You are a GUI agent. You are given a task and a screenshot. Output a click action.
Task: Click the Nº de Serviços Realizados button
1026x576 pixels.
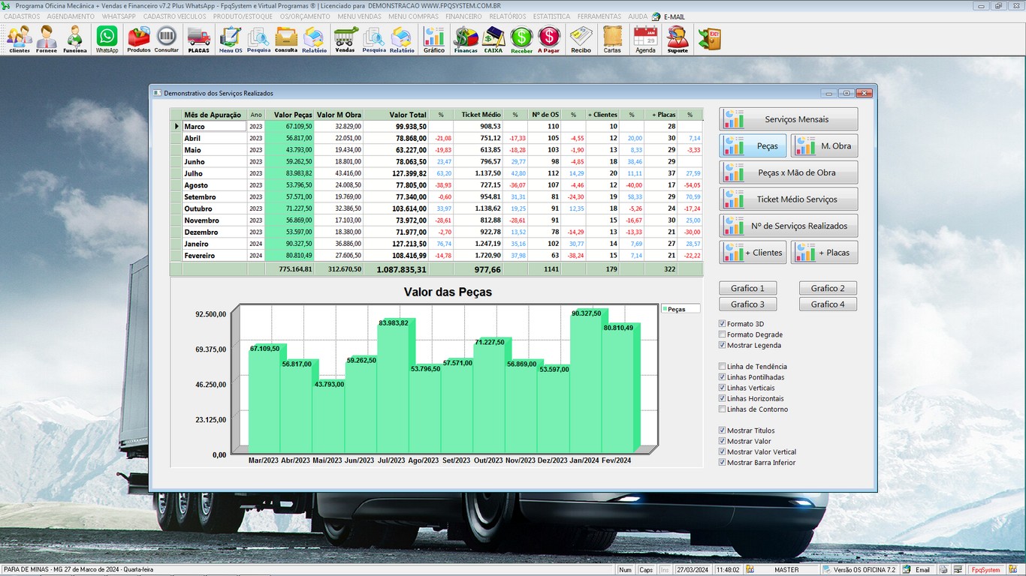pos(789,226)
